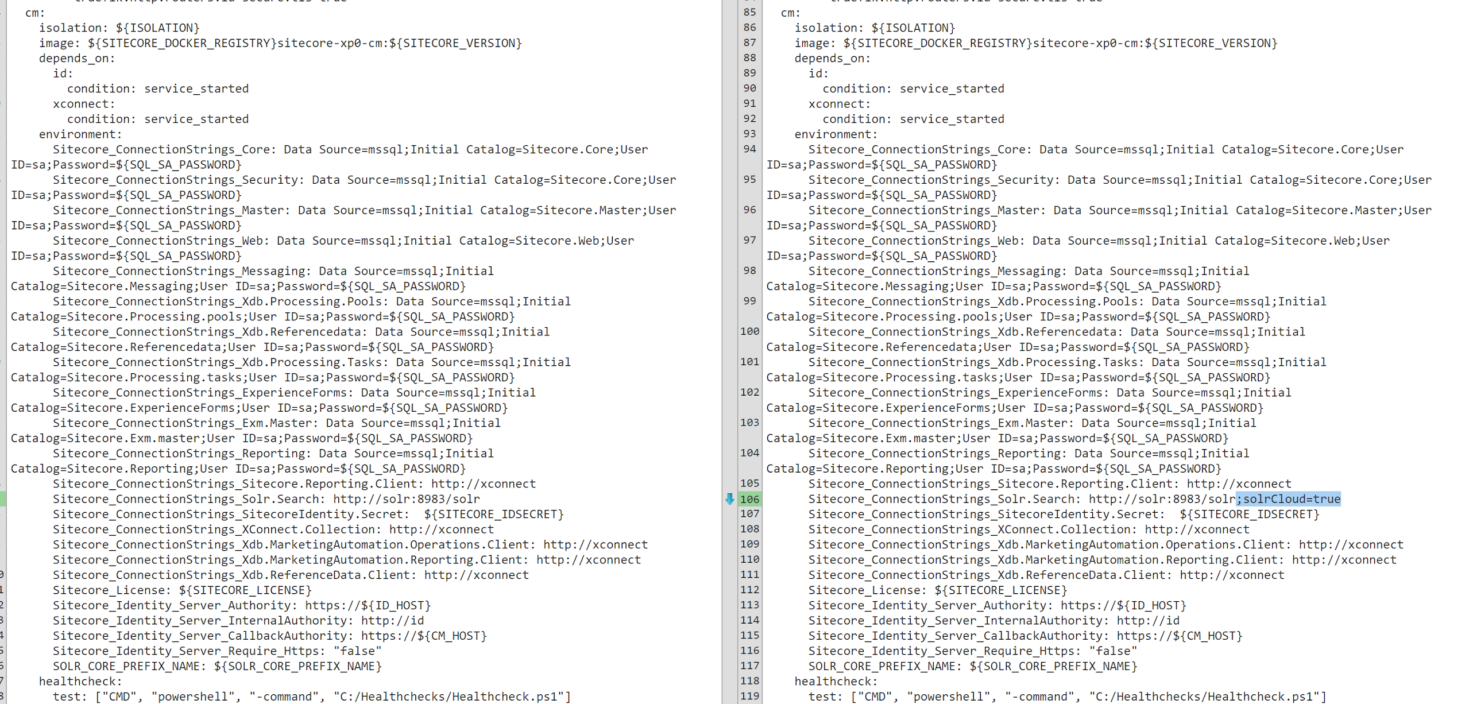Image resolution: width=1473 pixels, height=704 pixels.
Task: Click the Identity_Server_Authority line in left pane
Action: tap(242, 606)
